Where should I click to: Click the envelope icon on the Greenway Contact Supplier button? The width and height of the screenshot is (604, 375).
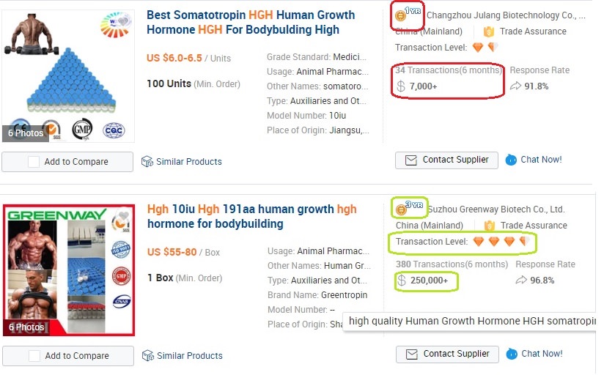tap(411, 354)
